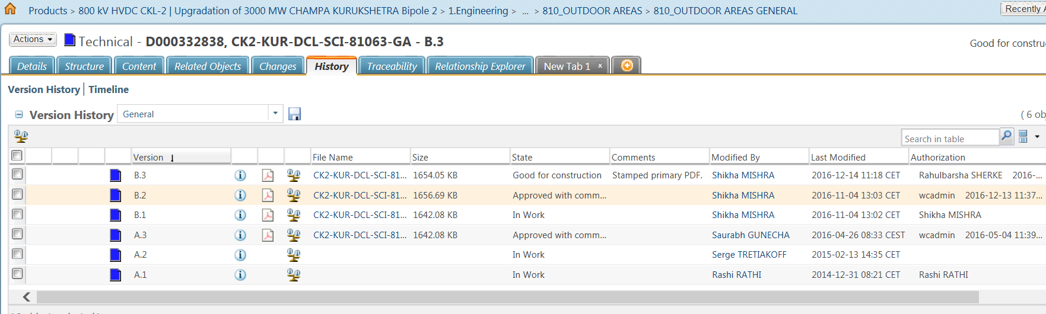Open the Changes tab
Image resolution: width=1046 pixels, height=314 pixels.
[278, 66]
